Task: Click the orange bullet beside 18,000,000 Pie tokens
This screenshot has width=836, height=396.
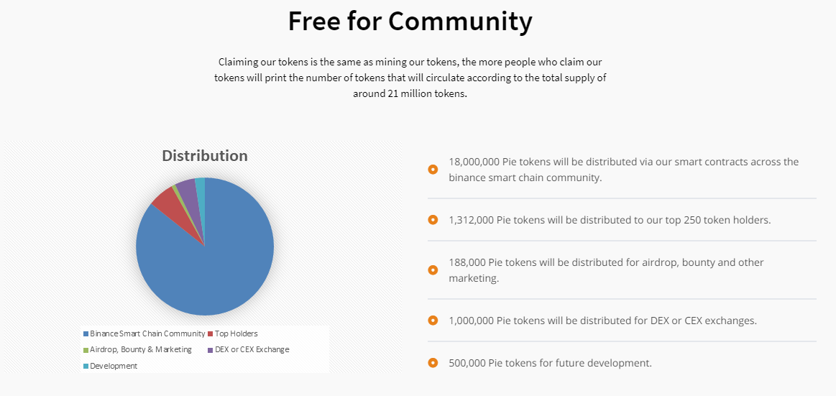Action: coord(433,170)
